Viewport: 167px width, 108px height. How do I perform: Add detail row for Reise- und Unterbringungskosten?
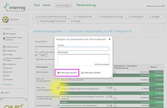(x=58, y=88)
